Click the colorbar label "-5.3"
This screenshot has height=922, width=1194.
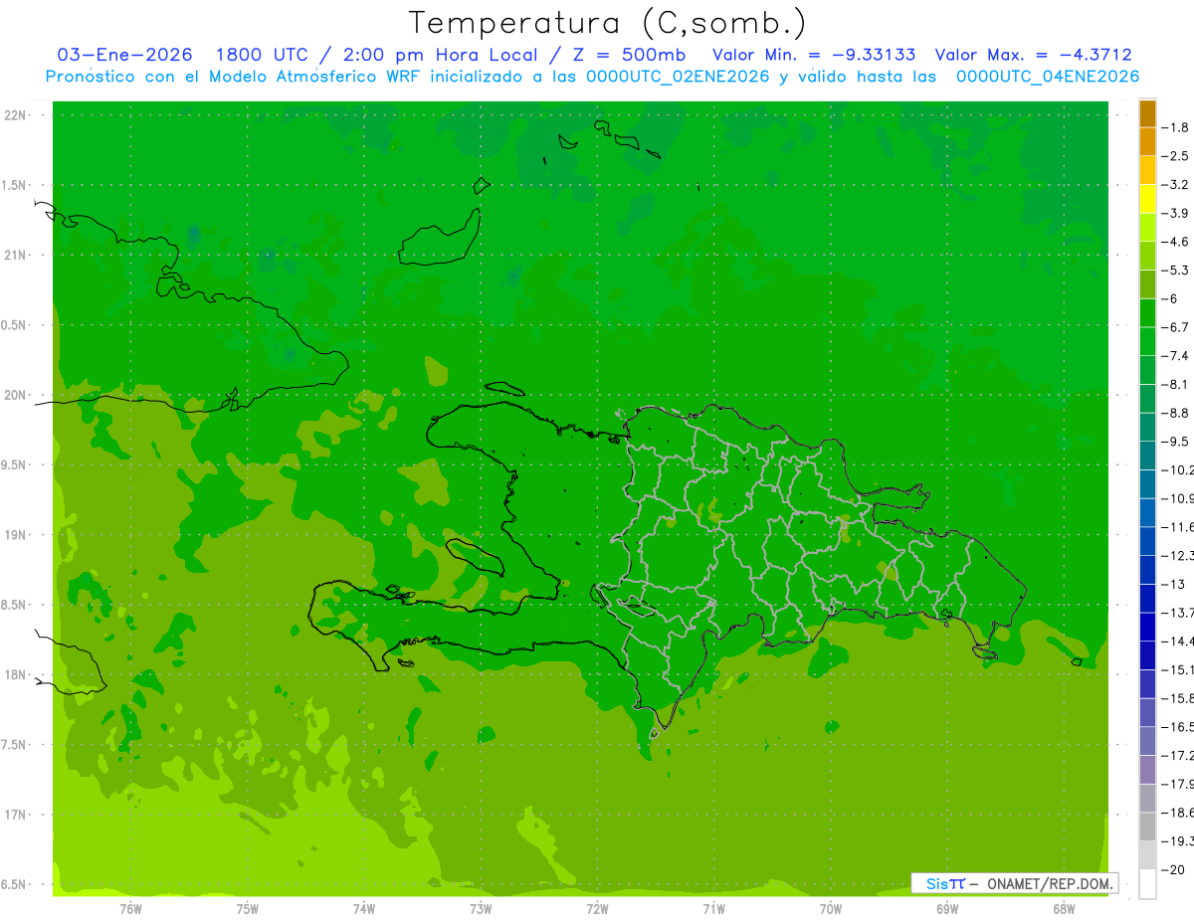coord(1174,271)
